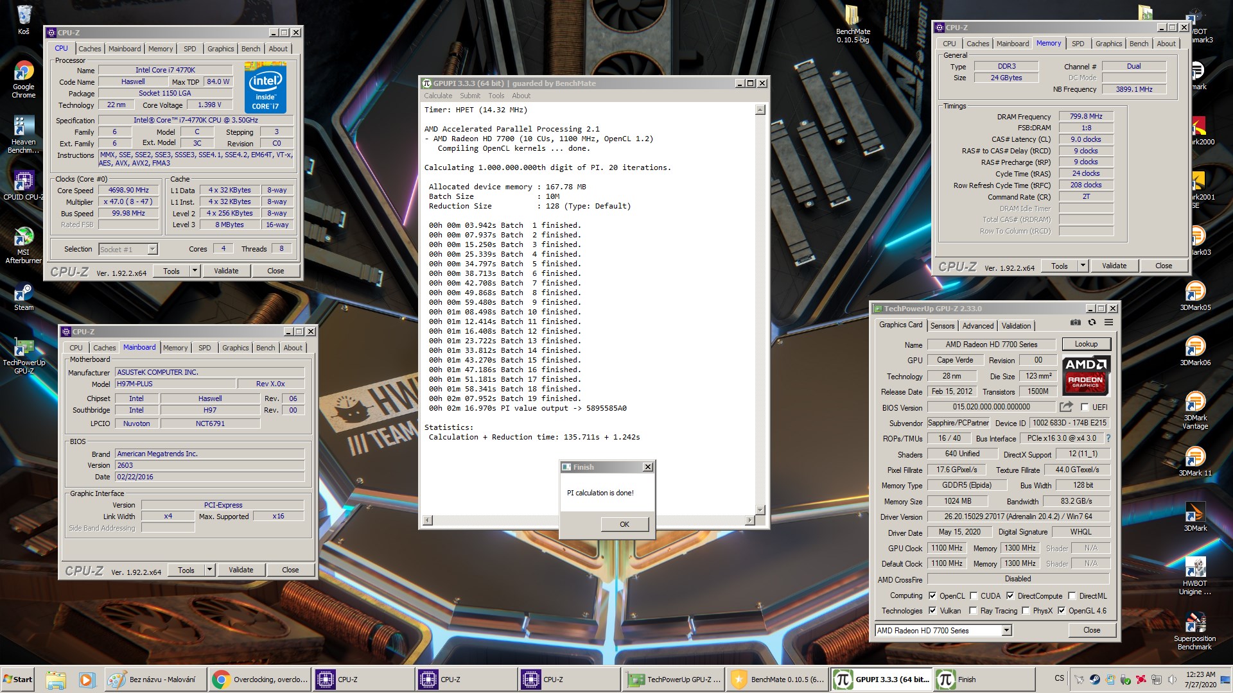Screen dimensions: 1233x693
Task: Open the Koš recycle bin icon
Action: coord(24,20)
